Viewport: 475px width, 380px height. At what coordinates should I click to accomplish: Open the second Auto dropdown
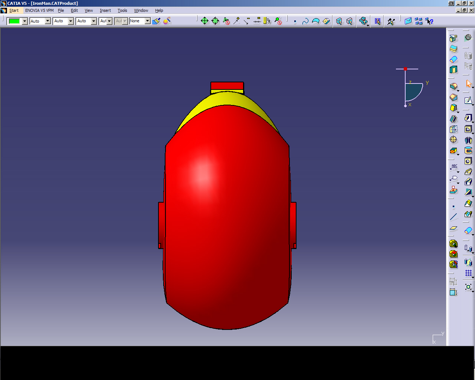click(x=71, y=21)
